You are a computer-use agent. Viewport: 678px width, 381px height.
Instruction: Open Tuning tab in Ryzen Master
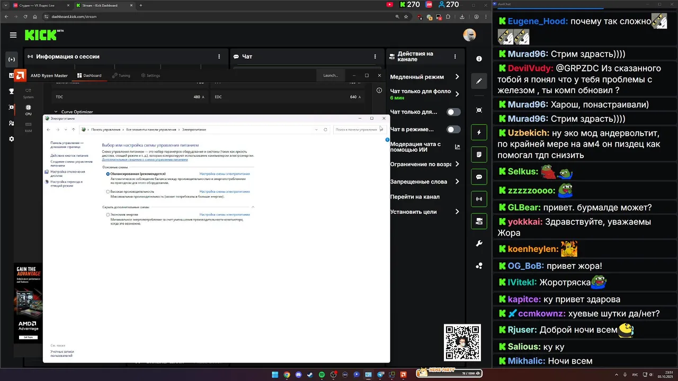[120, 75]
